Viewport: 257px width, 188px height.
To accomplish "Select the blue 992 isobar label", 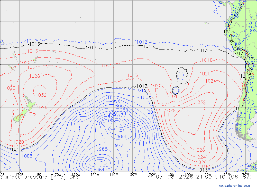I will tap(121, 105).
